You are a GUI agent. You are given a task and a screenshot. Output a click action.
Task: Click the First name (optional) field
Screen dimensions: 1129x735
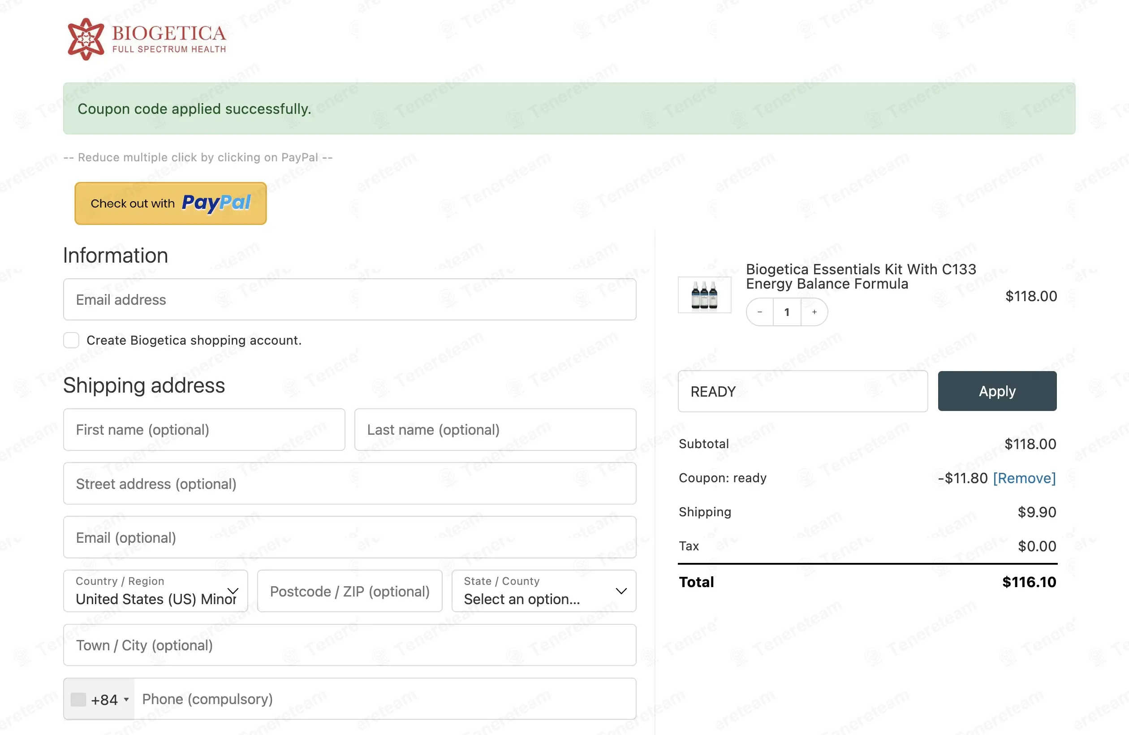point(204,429)
